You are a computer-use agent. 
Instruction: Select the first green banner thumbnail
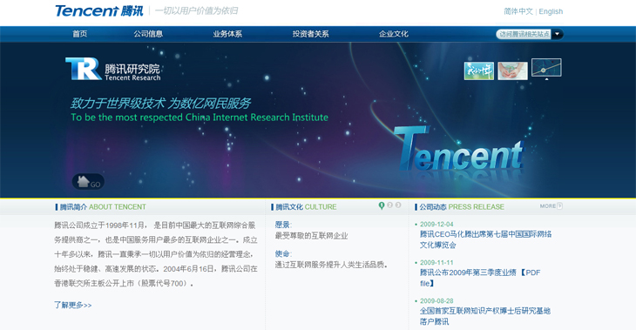coord(479,71)
